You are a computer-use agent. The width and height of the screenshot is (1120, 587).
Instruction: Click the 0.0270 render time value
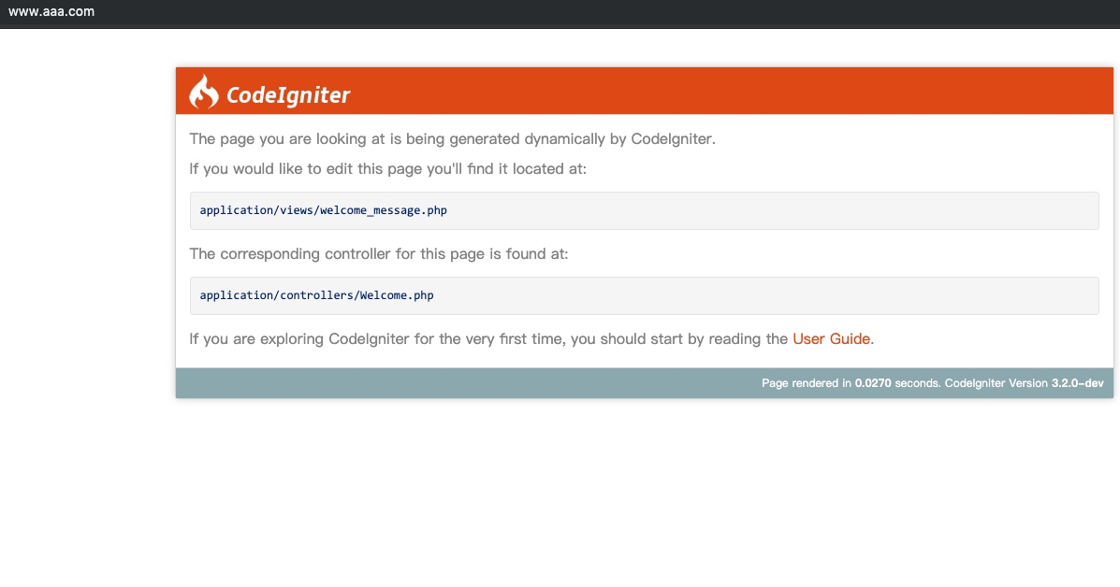(873, 383)
